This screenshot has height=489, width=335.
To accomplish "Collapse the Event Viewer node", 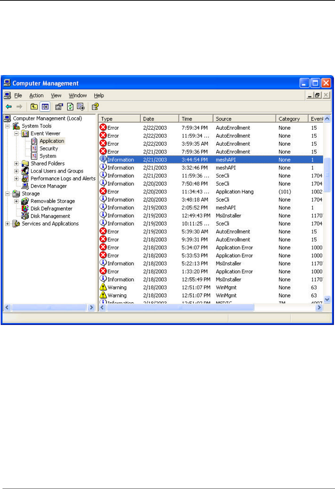I will tap(16, 133).
